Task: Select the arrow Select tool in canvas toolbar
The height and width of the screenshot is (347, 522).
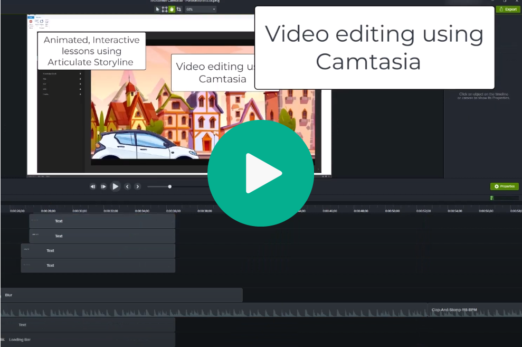Action: tap(157, 10)
